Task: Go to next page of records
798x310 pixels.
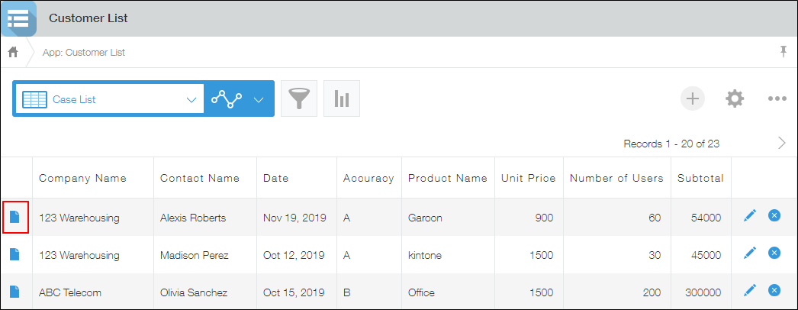Action: (781, 143)
